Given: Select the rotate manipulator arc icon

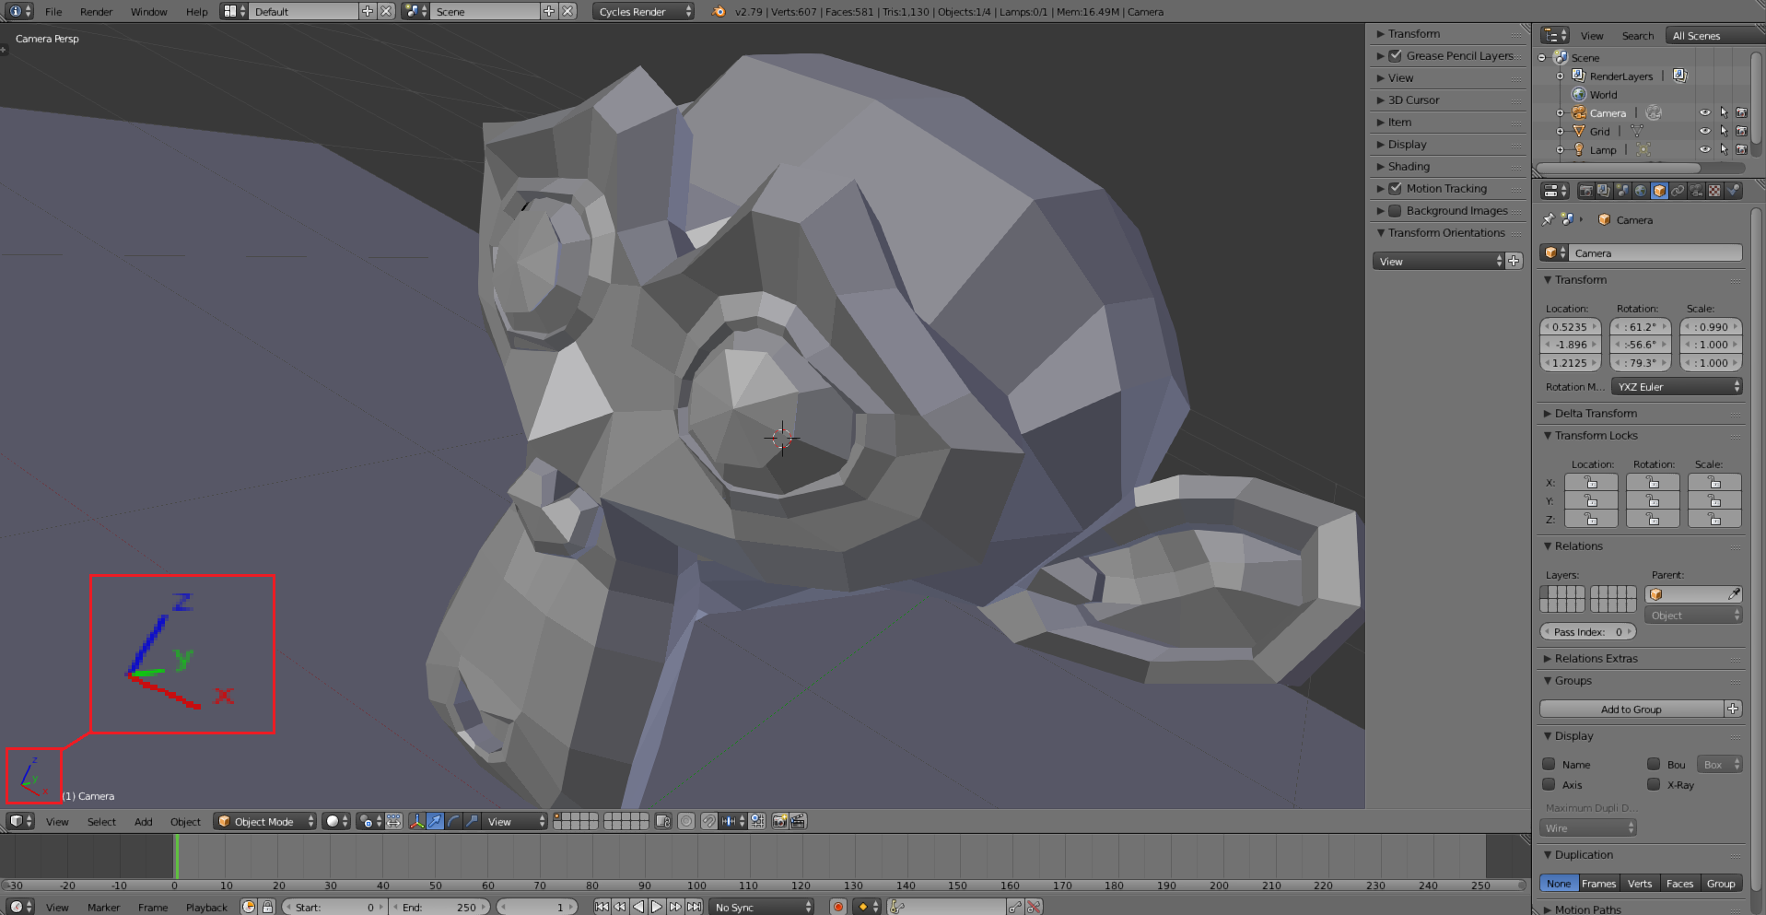Looking at the screenshot, I should 453,821.
